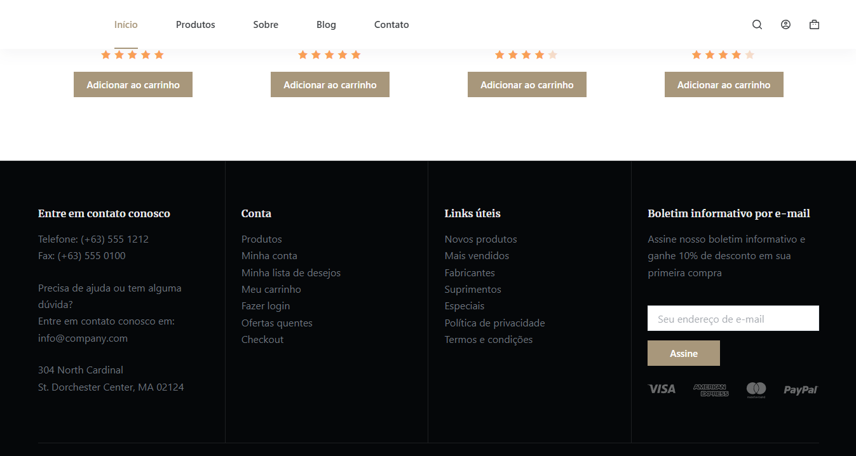Add the last product to cart
This screenshot has width=856, height=456.
tap(723, 84)
